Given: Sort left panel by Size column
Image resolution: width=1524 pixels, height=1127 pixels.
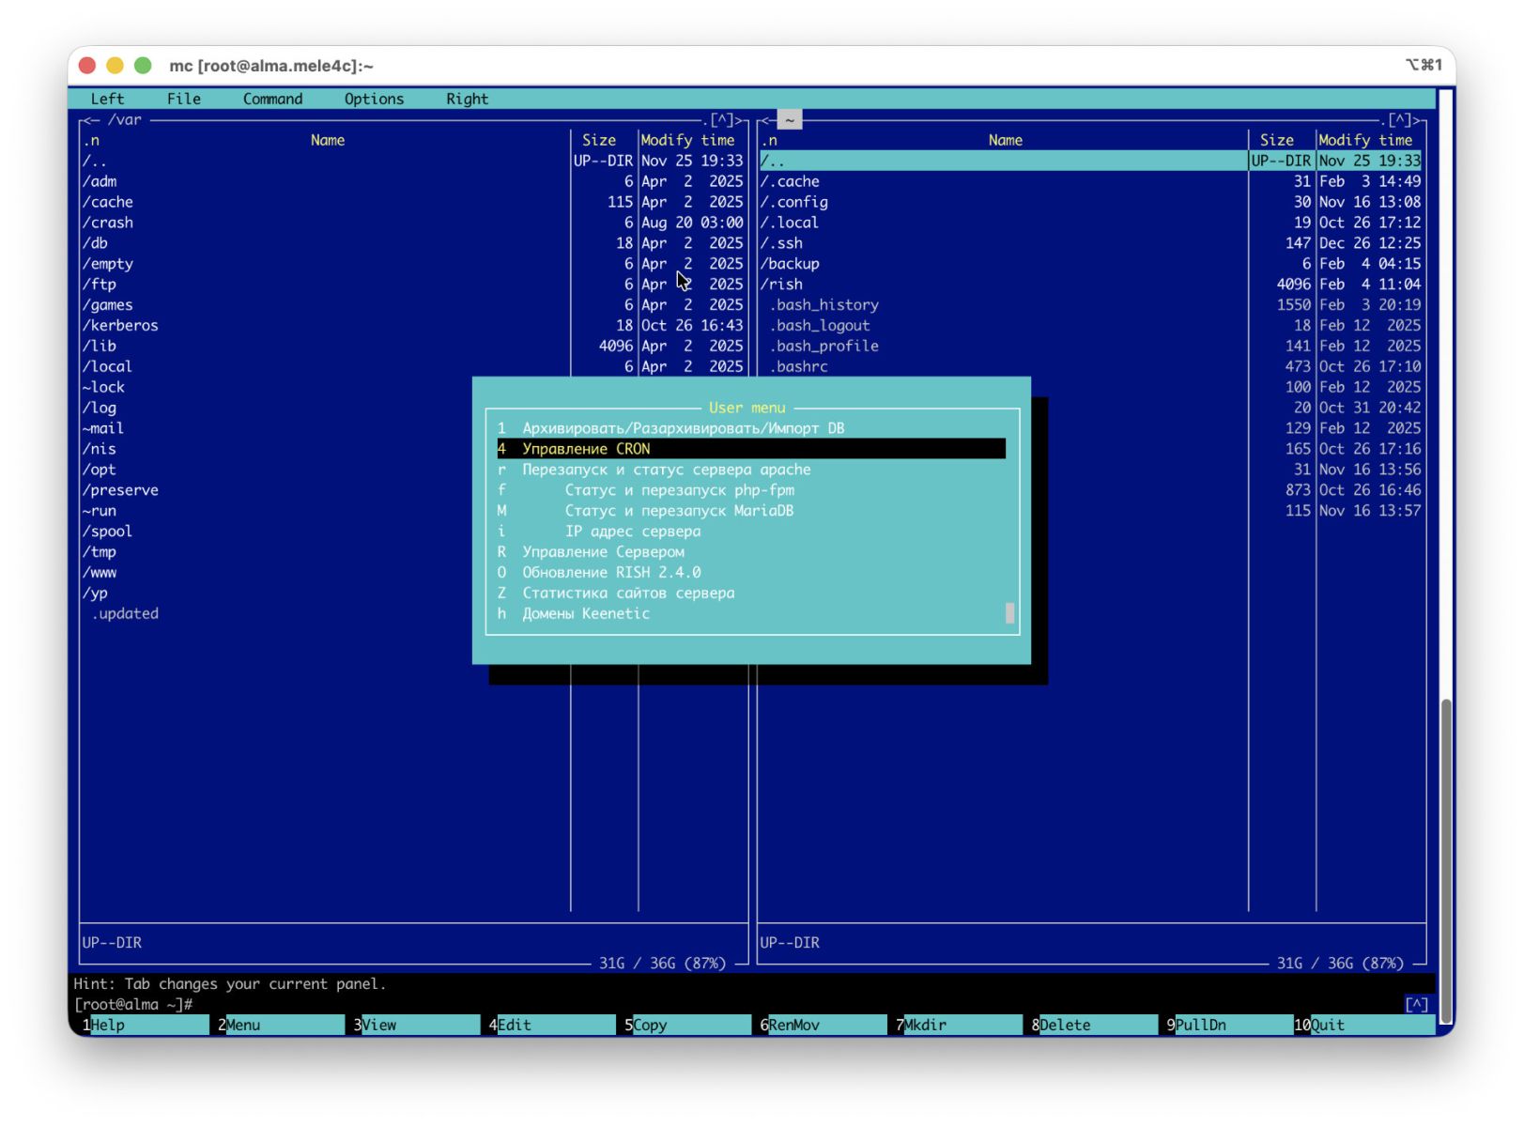Looking at the screenshot, I should 598,140.
